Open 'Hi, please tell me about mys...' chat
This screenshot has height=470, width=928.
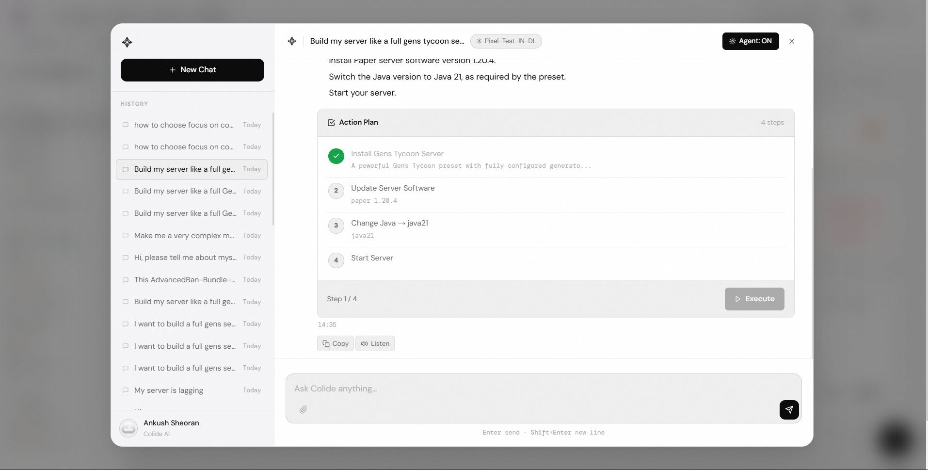(192, 258)
